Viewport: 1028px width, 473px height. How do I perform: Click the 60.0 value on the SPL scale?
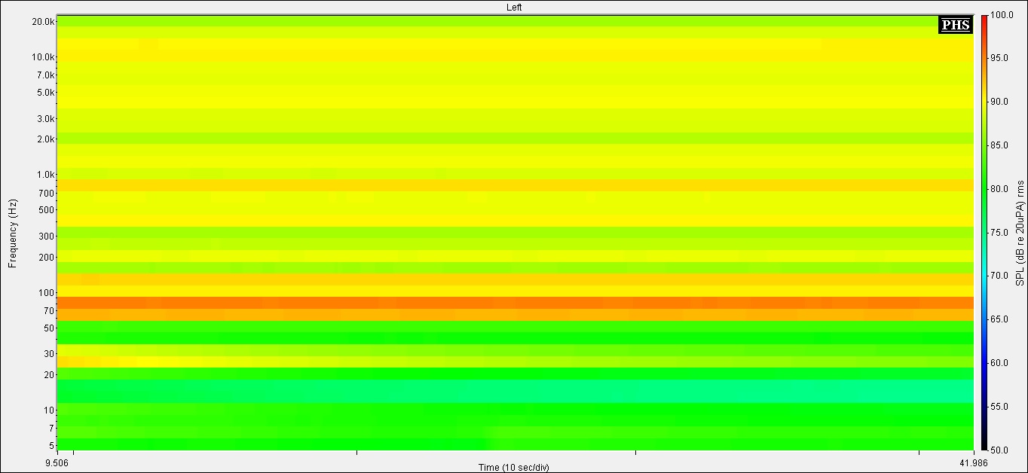1001,363
